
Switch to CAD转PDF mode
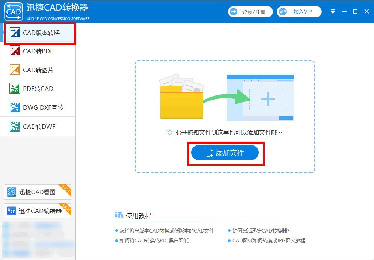pos(38,51)
